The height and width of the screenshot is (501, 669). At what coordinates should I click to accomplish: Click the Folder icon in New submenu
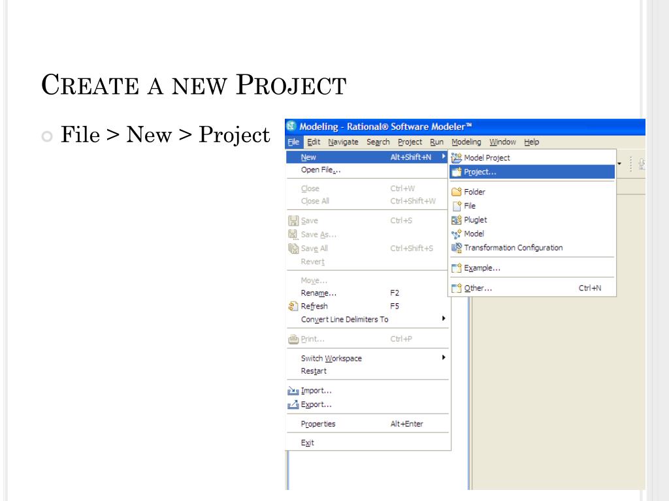(457, 192)
